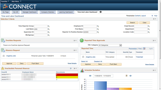Open the Timesheet link for Angelina Jolie
161x90 pixels.
139,57
